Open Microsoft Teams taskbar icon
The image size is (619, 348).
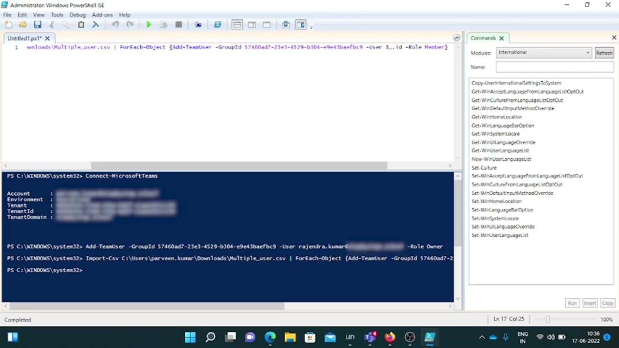pos(370,337)
